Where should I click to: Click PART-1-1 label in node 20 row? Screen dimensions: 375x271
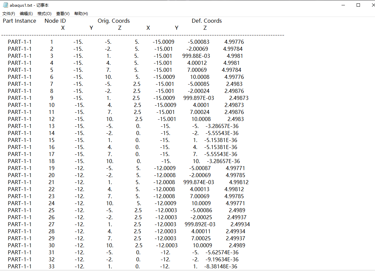click(20, 175)
